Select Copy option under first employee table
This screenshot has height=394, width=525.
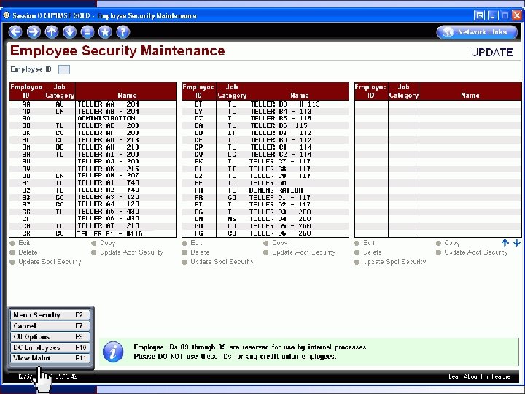coord(104,243)
